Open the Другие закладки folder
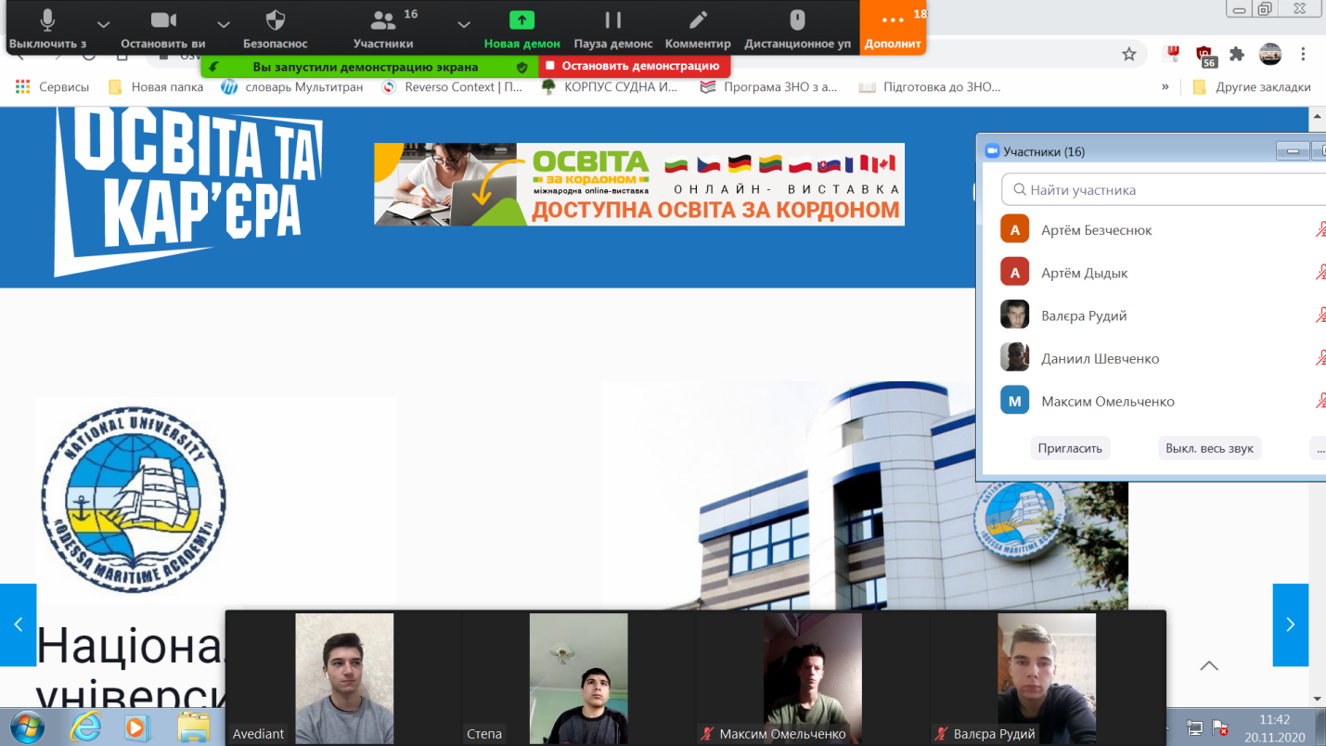 1252,87
